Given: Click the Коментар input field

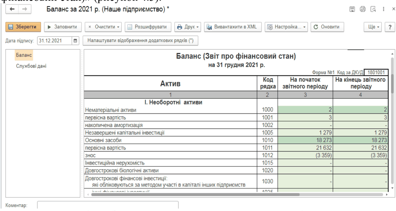Looking at the screenshot, I should coord(107,206).
